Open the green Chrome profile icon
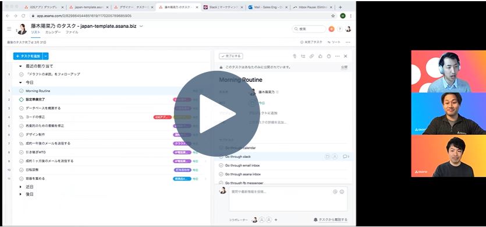This screenshot has height=227, width=486. click(x=342, y=16)
